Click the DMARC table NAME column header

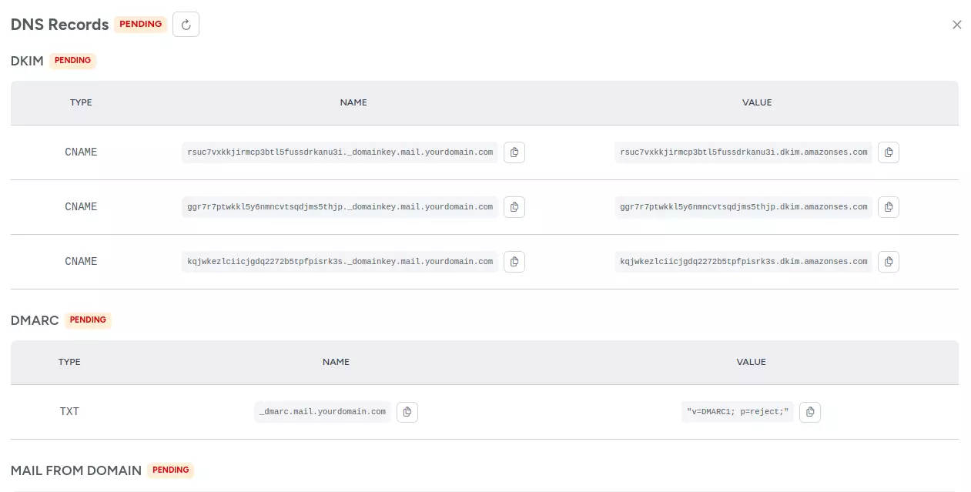pyautogui.click(x=336, y=362)
